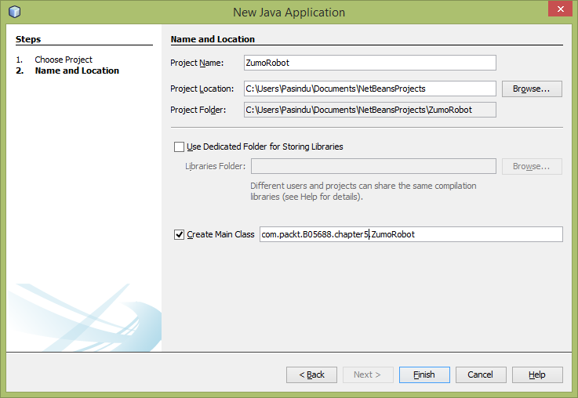
Task: Click the 'Name and Location' panel heading
Action: pos(213,39)
